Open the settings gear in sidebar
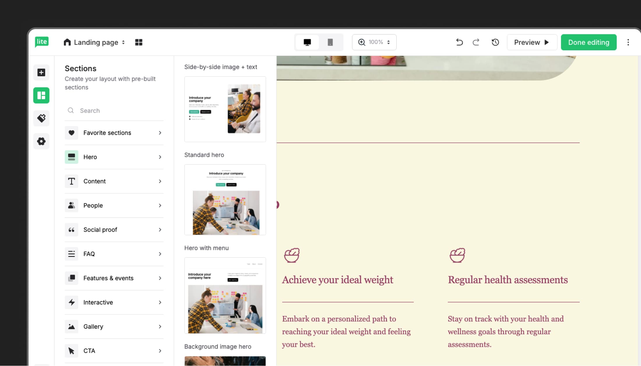The image size is (641, 366). (x=41, y=141)
